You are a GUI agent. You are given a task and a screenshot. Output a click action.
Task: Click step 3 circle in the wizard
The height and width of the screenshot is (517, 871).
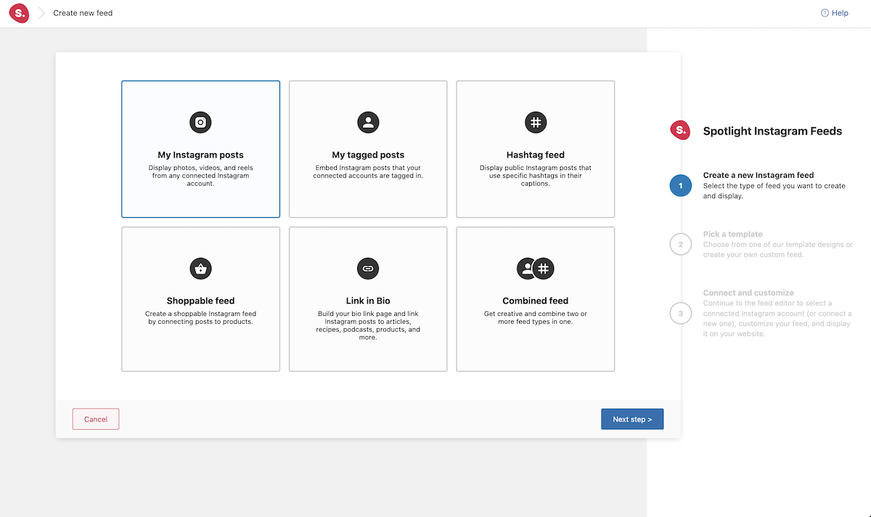pyautogui.click(x=681, y=314)
